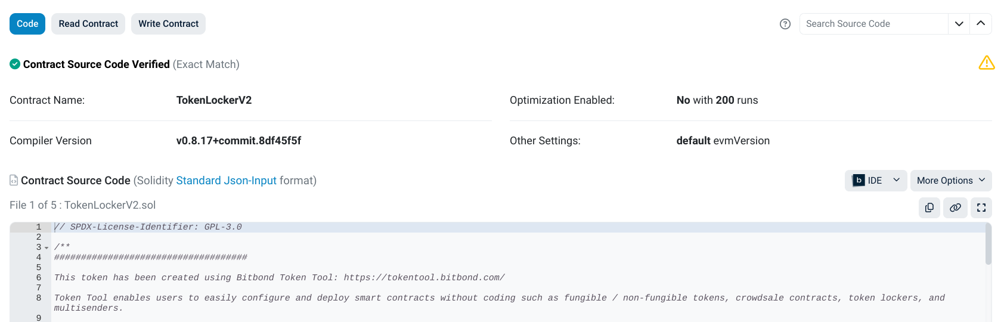Open the Write Contract tab
Image resolution: width=1004 pixels, height=322 pixels.
(x=168, y=24)
